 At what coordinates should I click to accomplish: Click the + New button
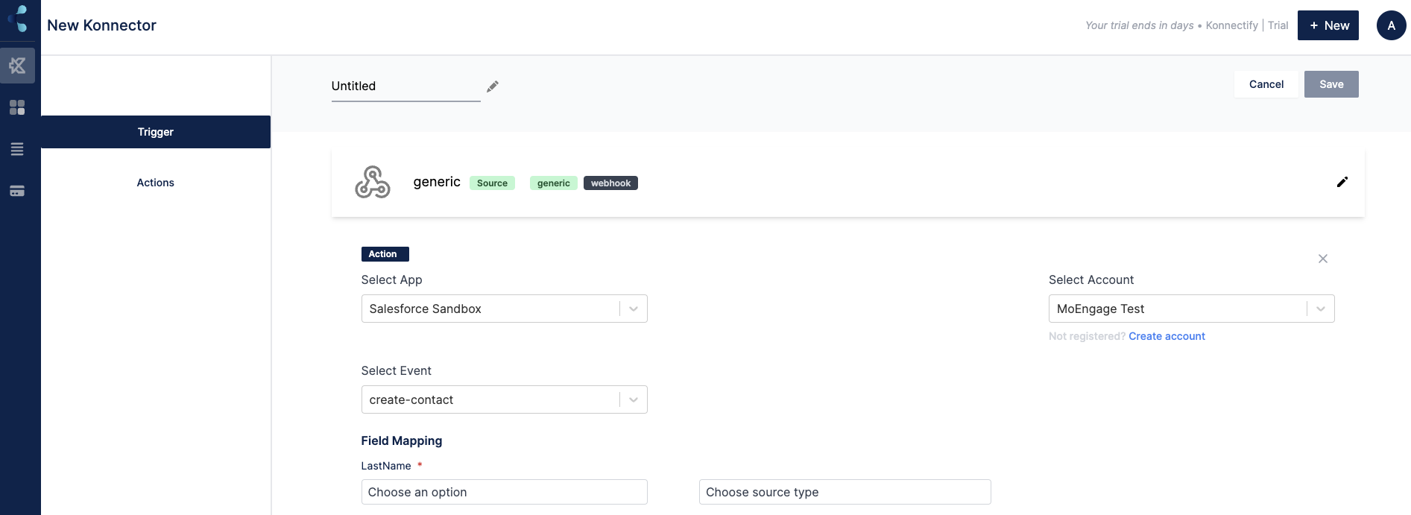[x=1328, y=25]
